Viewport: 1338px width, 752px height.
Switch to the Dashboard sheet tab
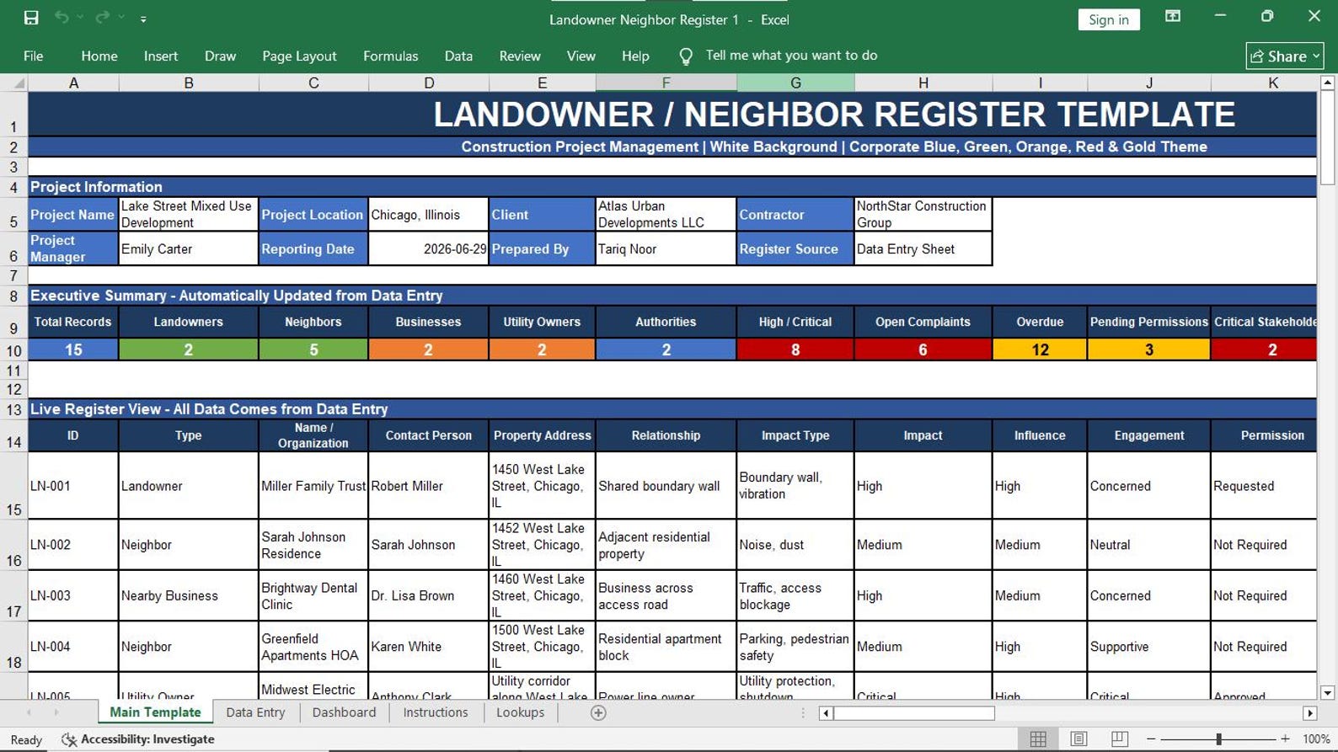pos(344,712)
